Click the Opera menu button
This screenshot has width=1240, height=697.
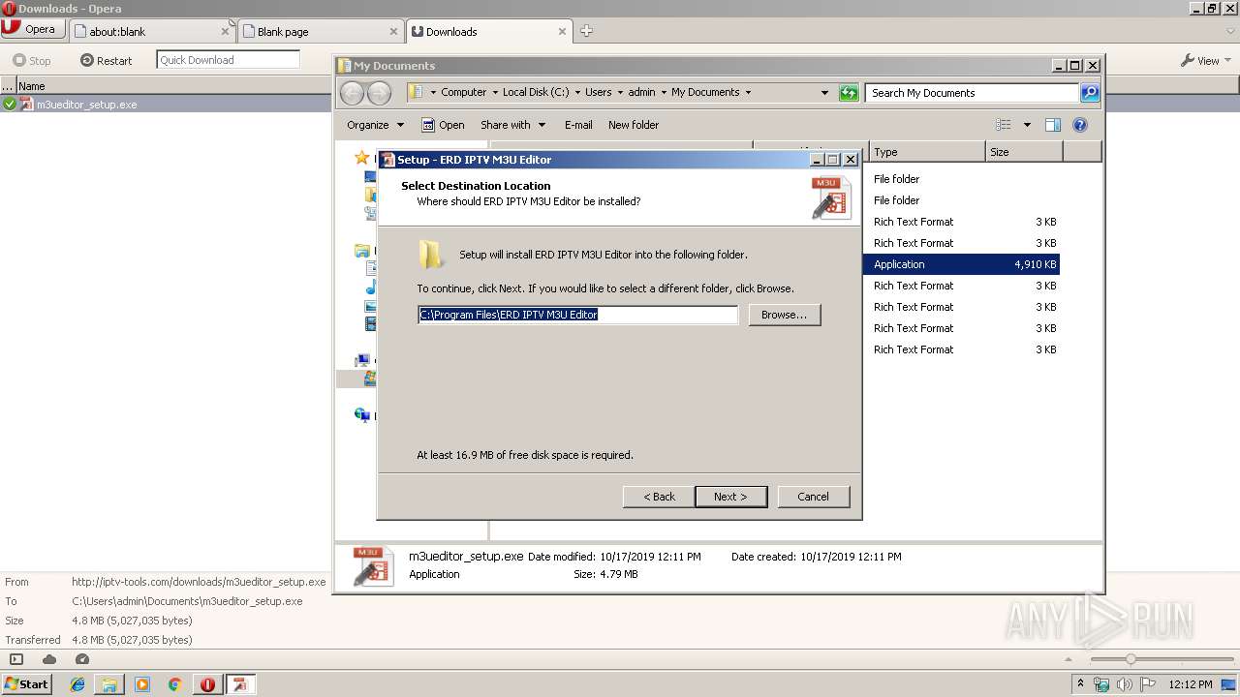33,29
